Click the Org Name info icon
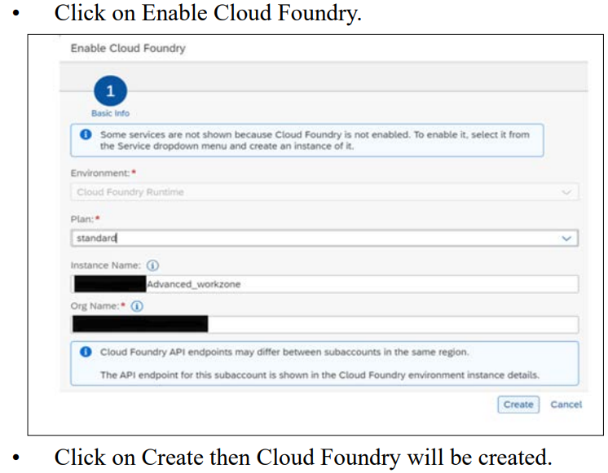 click(x=137, y=306)
